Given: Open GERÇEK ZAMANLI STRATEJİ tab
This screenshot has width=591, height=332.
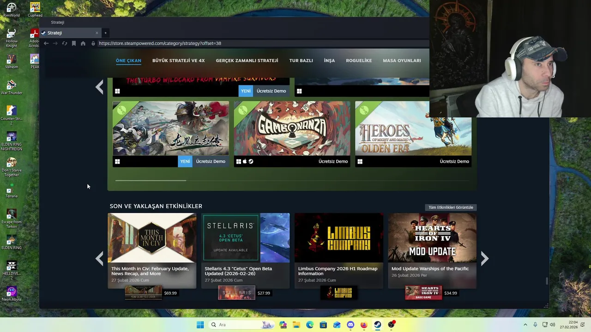Looking at the screenshot, I should tap(247, 60).
